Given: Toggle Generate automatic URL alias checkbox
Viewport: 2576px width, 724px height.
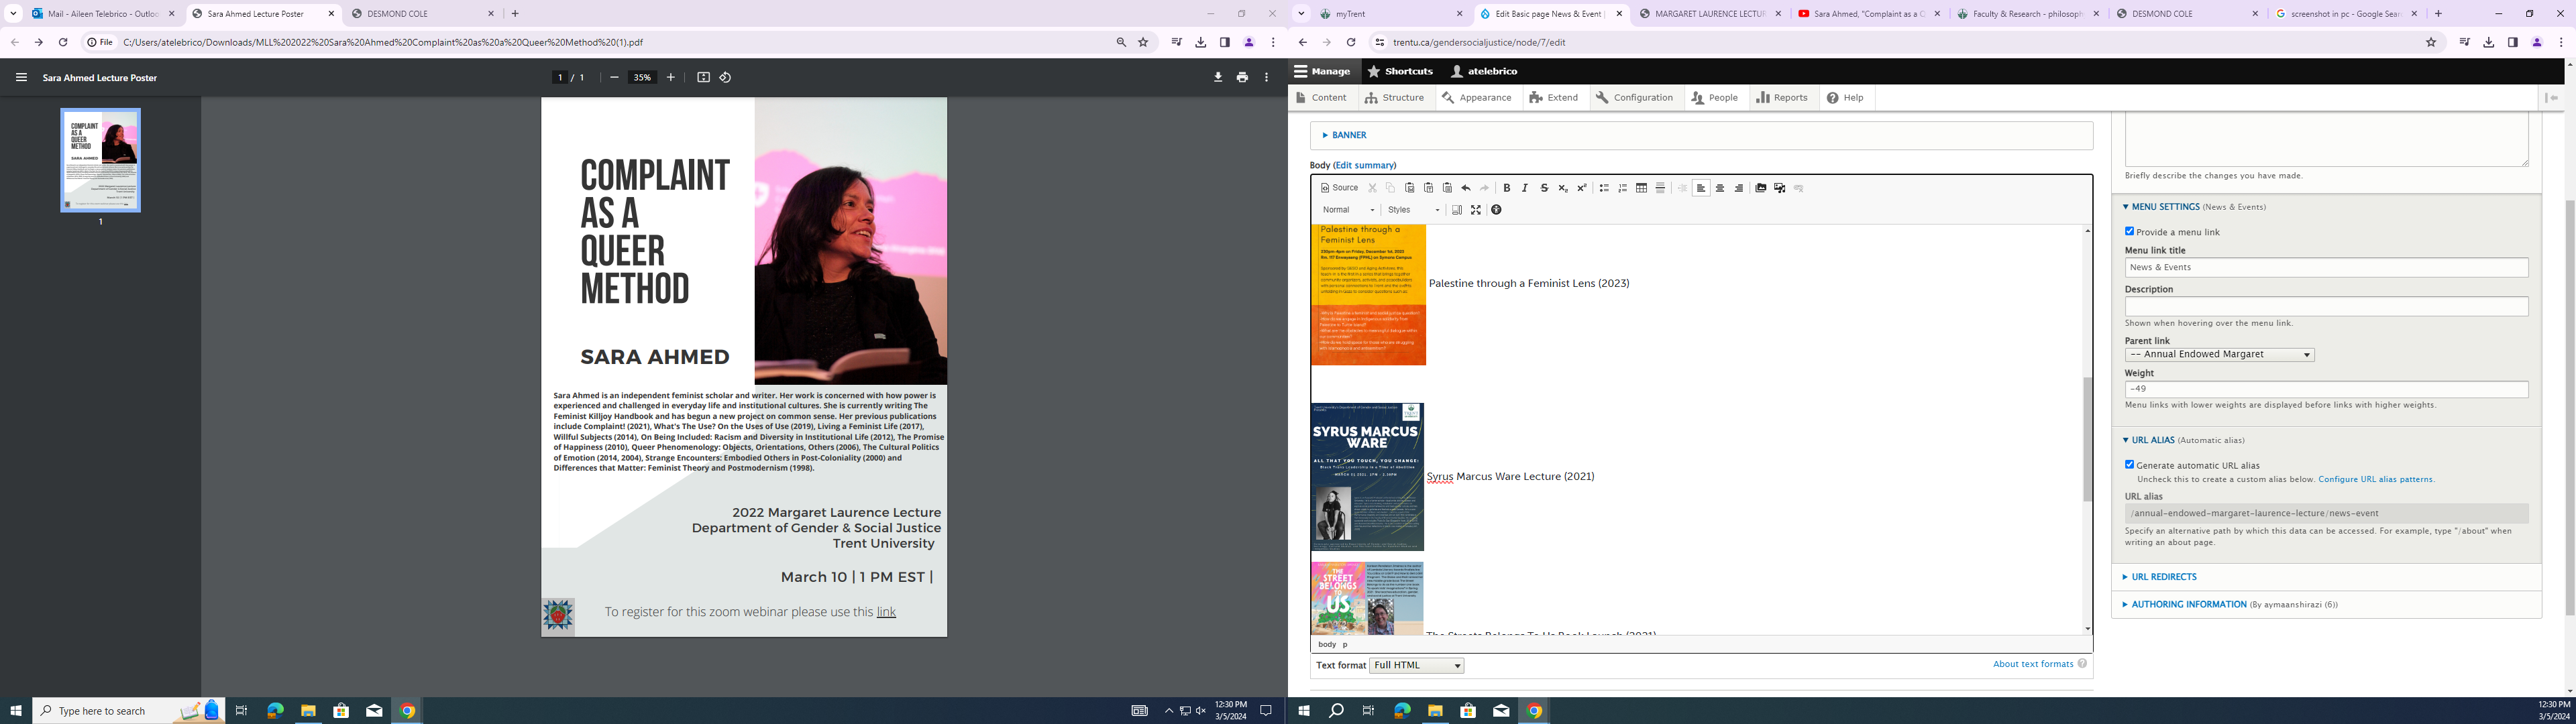Looking at the screenshot, I should click(x=2129, y=464).
